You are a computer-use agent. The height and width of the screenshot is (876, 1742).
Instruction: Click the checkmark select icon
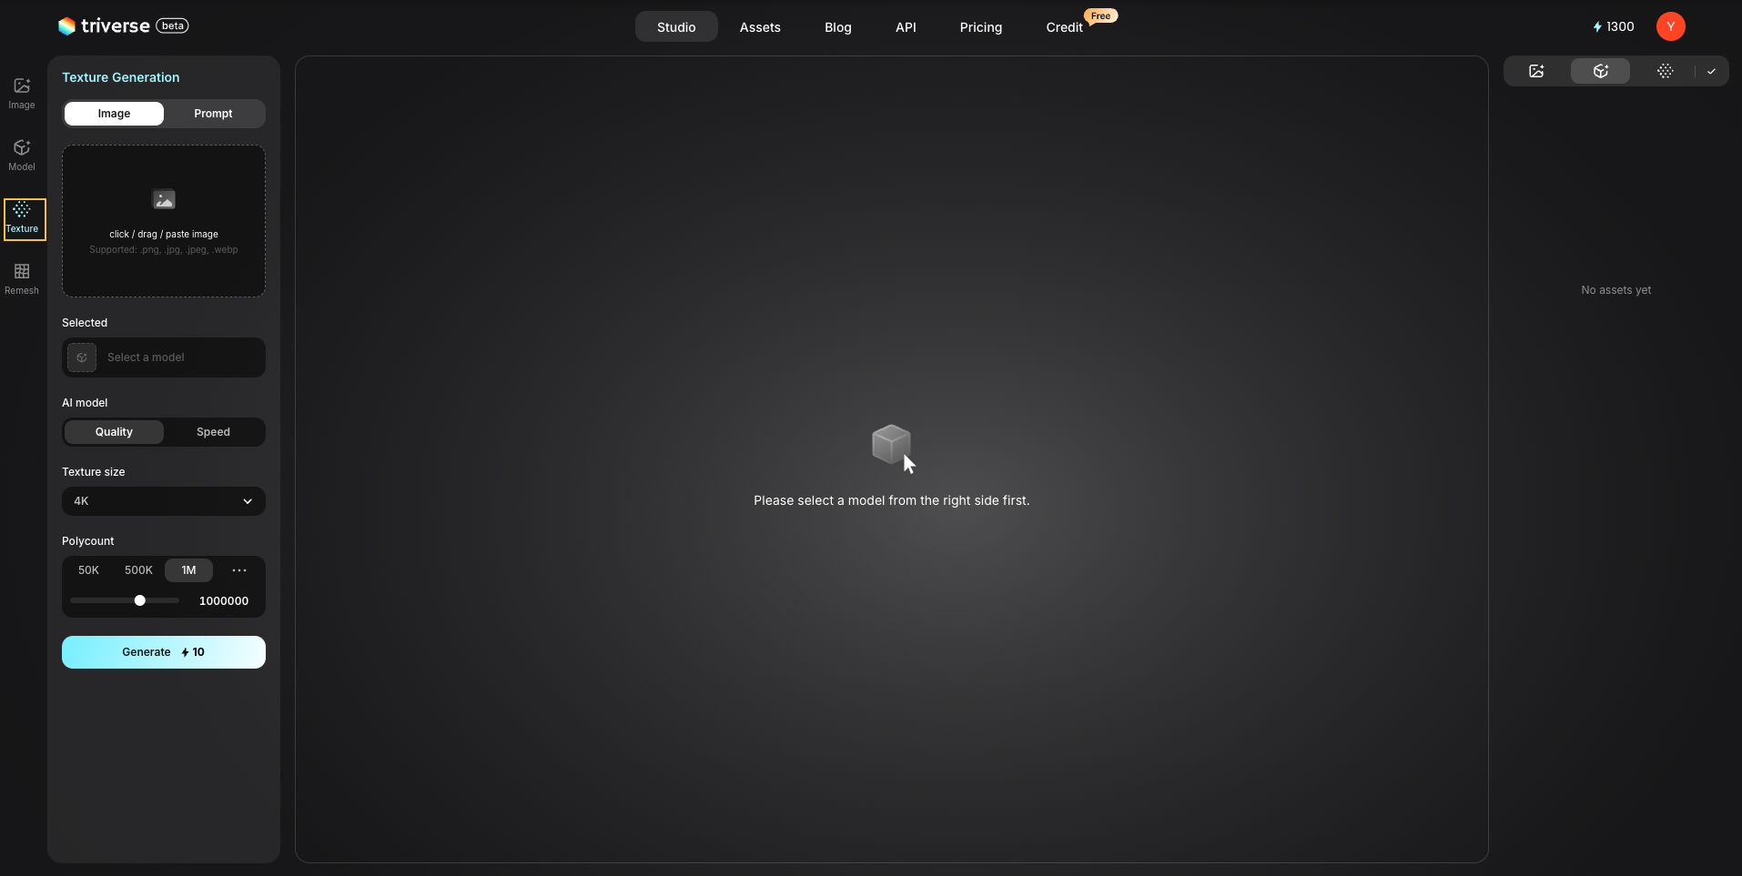1711,71
